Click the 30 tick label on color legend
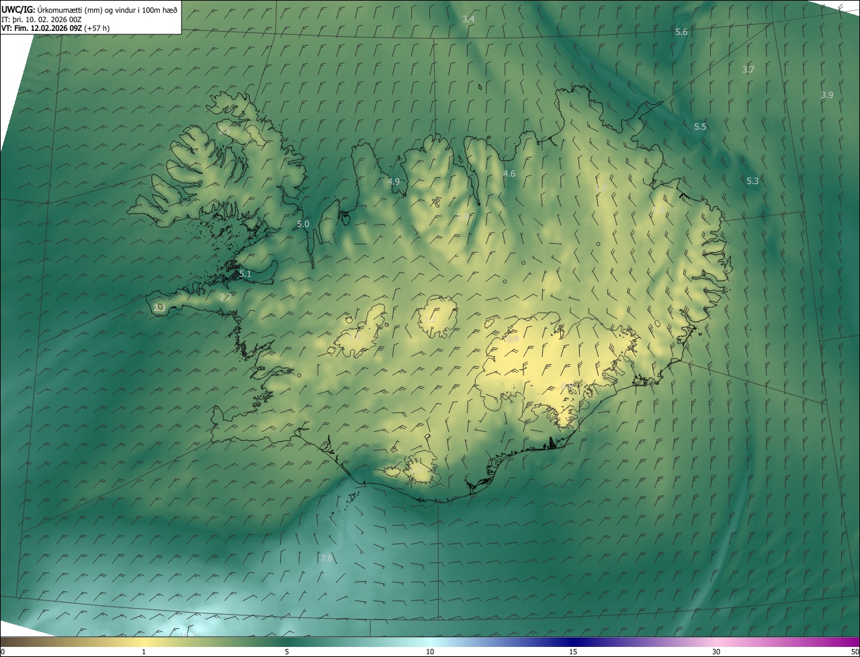This screenshot has width=860, height=657. tap(716, 652)
